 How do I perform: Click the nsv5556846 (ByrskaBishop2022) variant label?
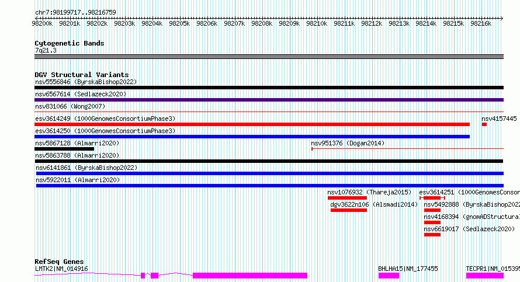click(86, 82)
